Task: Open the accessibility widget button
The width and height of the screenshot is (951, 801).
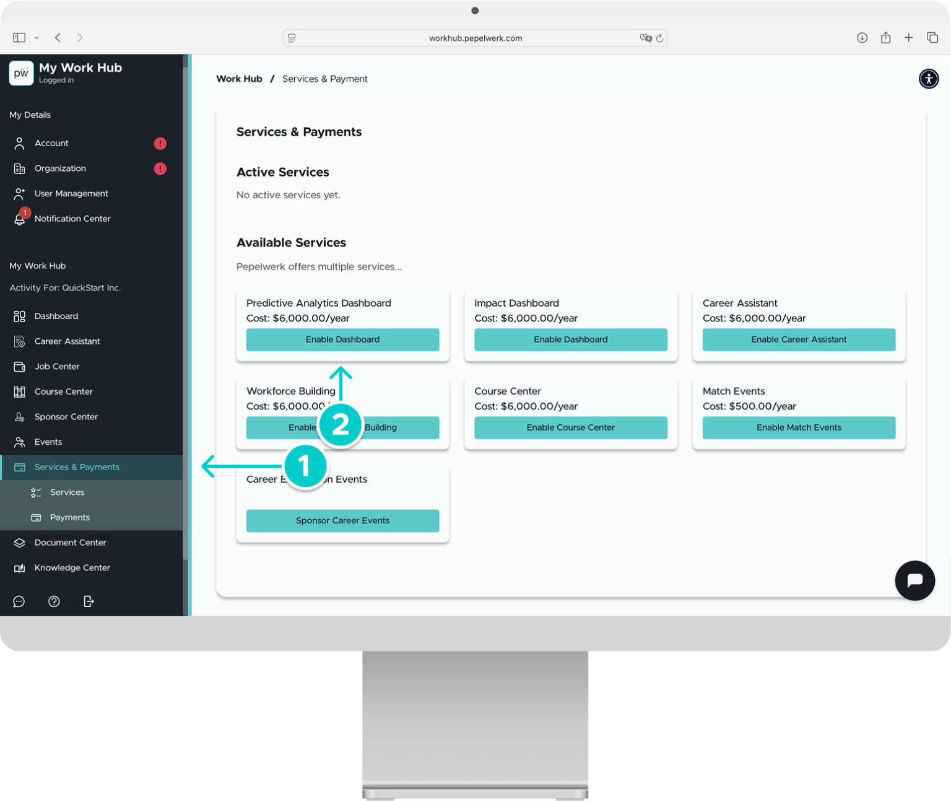Action: pyautogui.click(x=929, y=79)
